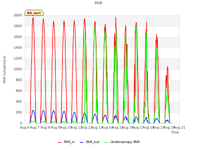Click the blue PAR_out legend swatch
The width and height of the screenshot is (198, 148).
pyautogui.click(x=82, y=142)
